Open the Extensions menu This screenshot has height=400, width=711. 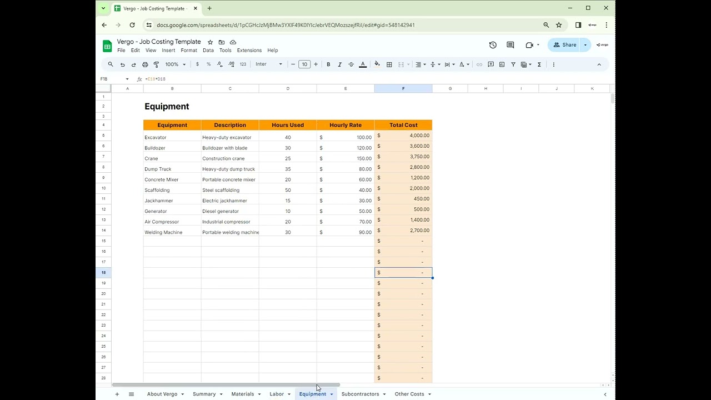tap(249, 51)
